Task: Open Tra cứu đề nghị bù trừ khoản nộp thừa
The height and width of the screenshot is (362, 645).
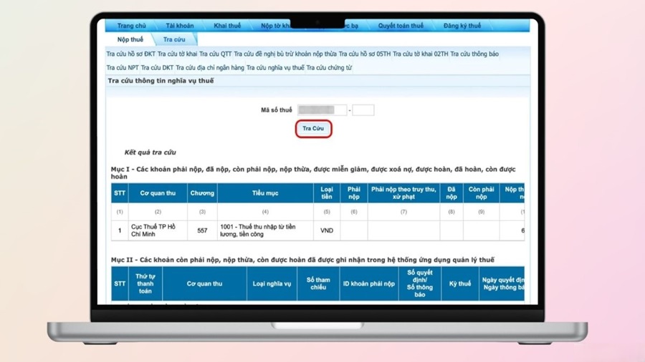Action: [285, 54]
